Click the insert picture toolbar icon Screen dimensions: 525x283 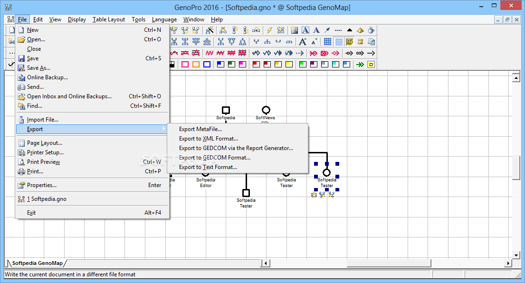(294, 30)
